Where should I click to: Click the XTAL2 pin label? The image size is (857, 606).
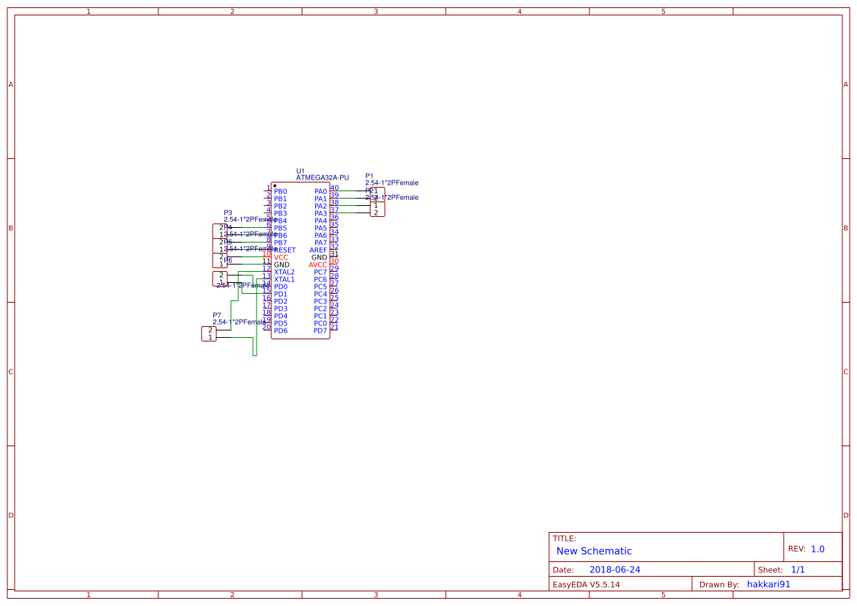point(284,272)
